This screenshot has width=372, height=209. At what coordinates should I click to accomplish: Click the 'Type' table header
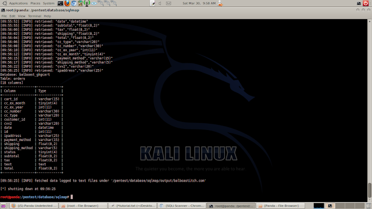point(42,91)
